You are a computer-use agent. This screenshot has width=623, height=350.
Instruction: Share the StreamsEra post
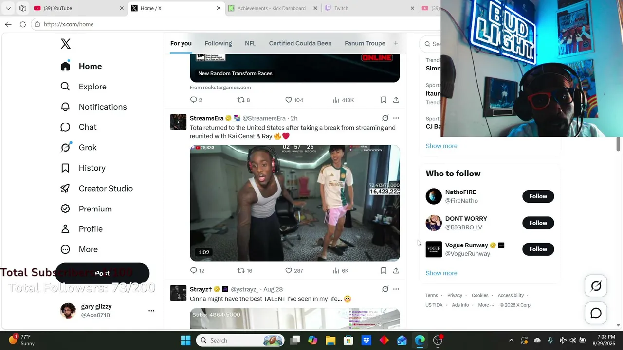[x=396, y=270]
